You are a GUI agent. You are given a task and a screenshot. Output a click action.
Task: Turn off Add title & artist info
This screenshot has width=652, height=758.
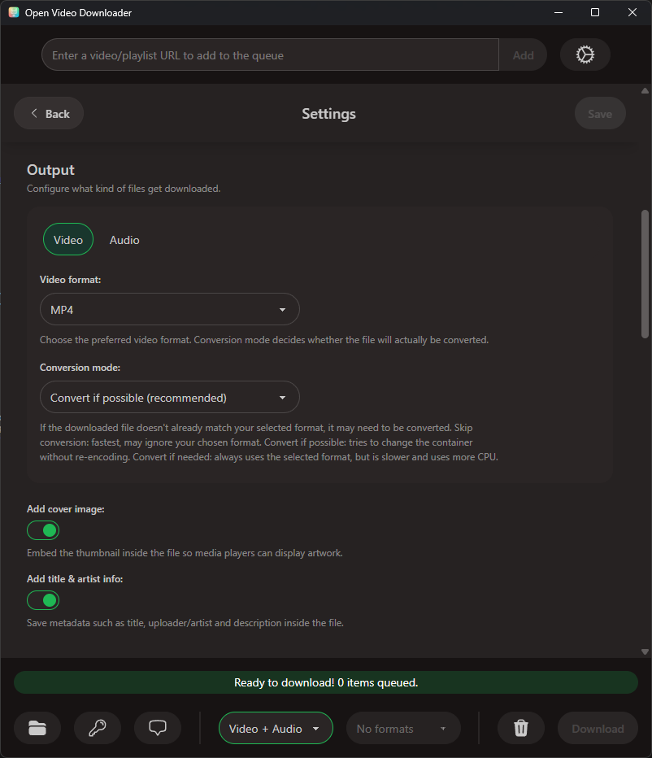coord(42,599)
